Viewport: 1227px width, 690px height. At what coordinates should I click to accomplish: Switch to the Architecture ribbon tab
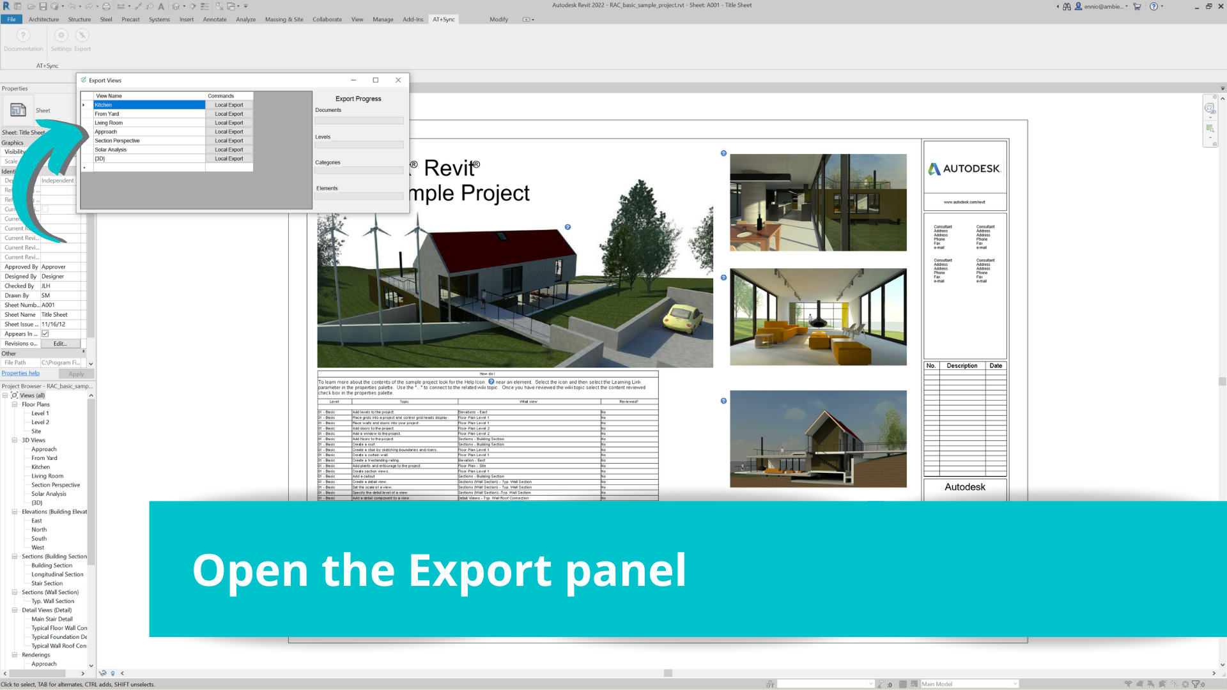pyautogui.click(x=43, y=19)
